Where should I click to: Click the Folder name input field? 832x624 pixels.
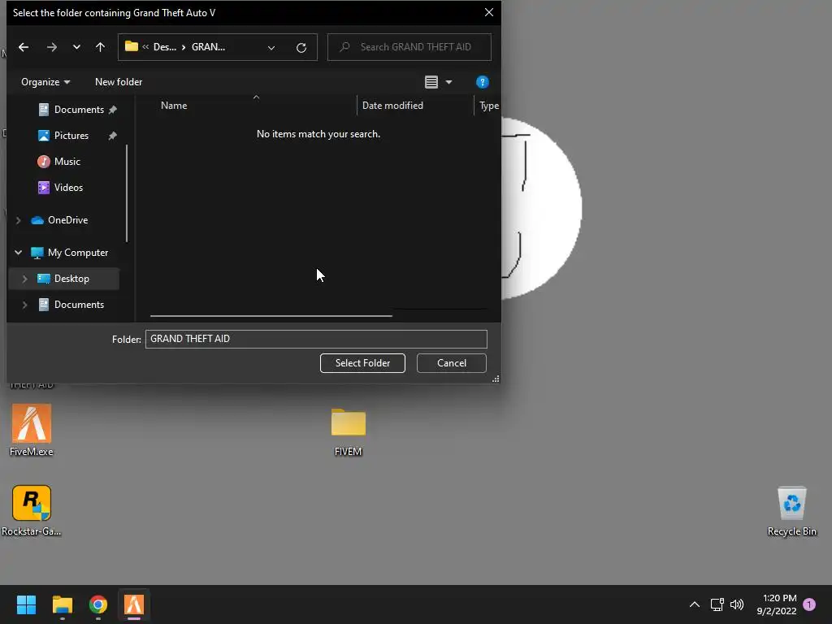[316, 339]
